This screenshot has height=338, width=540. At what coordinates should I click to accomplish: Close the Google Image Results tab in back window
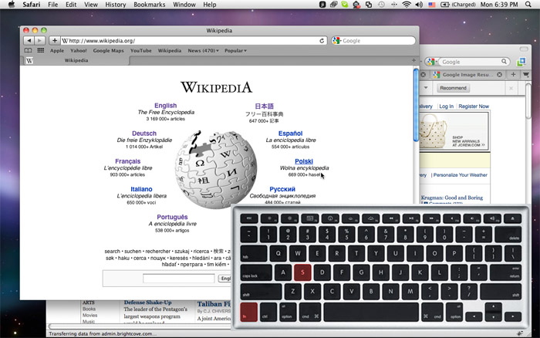499,74
